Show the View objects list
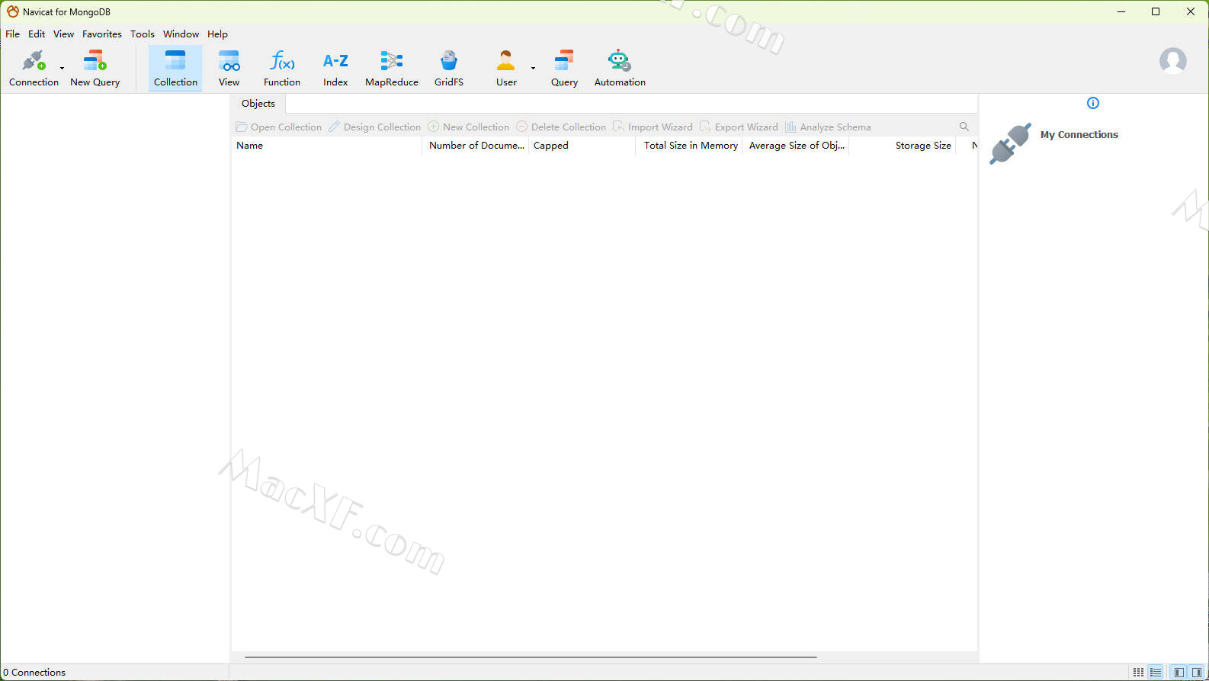 [x=229, y=68]
